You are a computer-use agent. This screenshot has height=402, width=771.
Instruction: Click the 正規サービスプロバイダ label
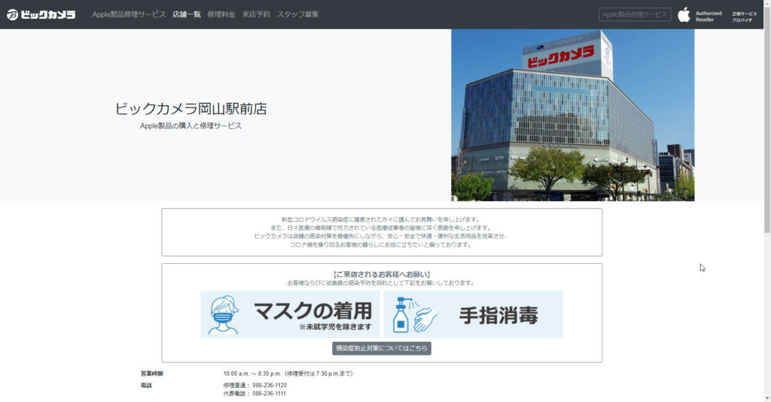click(744, 17)
